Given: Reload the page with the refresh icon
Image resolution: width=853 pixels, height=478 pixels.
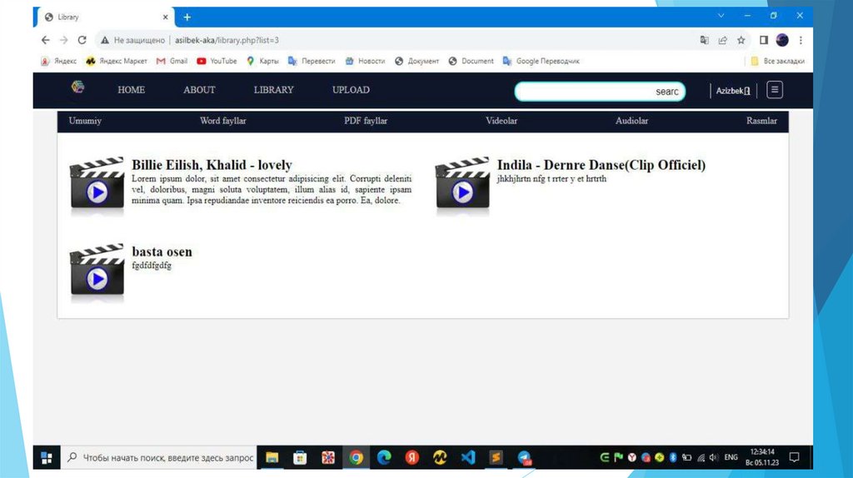Looking at the screenshot, I should [82, 40].
